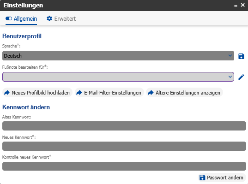This screenshot has height=184, width=248.
Task: Focus the Neues Kennwort input field
Action: click(x=124, y=146)
